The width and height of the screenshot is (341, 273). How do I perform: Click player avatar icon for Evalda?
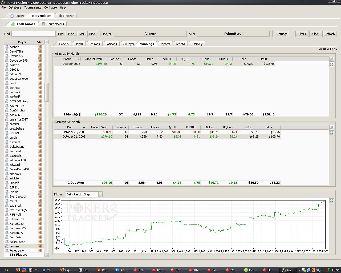(7, 192)
